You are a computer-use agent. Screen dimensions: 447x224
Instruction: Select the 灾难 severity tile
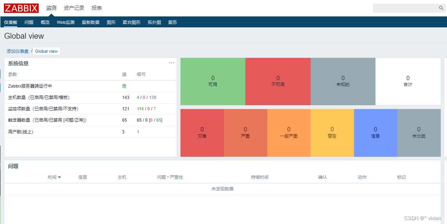(x=202, y=133)
